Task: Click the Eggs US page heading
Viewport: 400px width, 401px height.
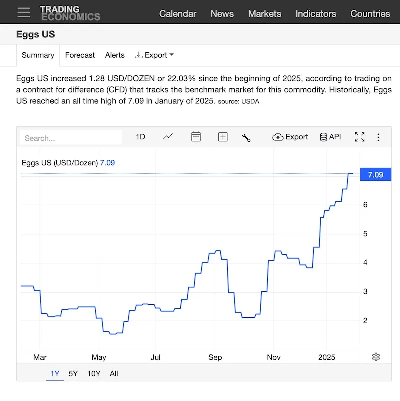Action: (36, 34)
